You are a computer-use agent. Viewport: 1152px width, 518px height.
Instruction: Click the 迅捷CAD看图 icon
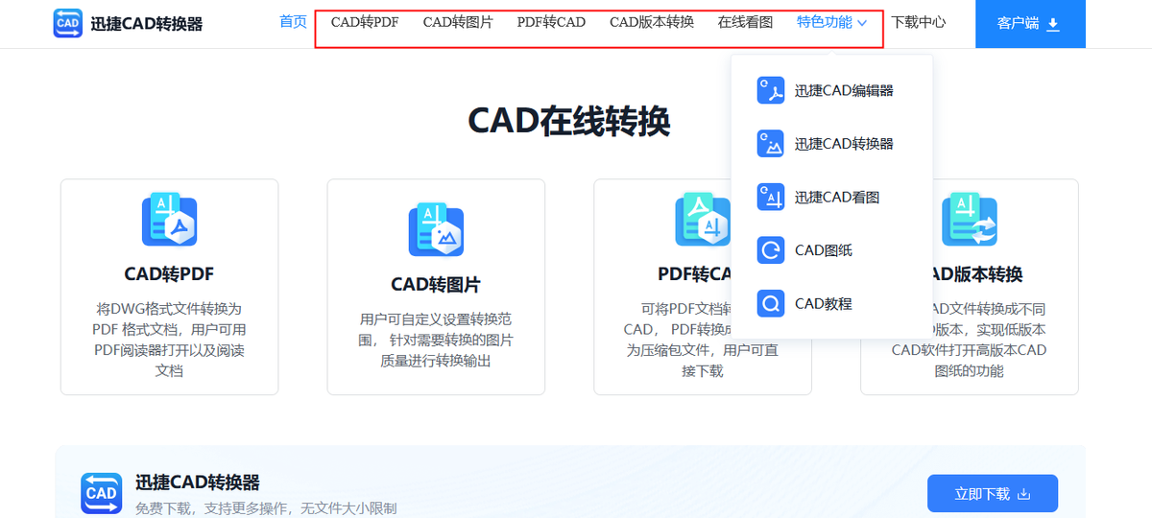tap(770, 197)
